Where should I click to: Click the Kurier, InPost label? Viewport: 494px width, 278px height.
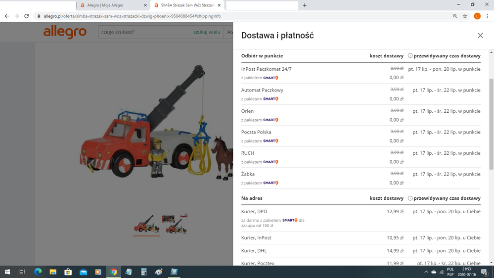256,237
